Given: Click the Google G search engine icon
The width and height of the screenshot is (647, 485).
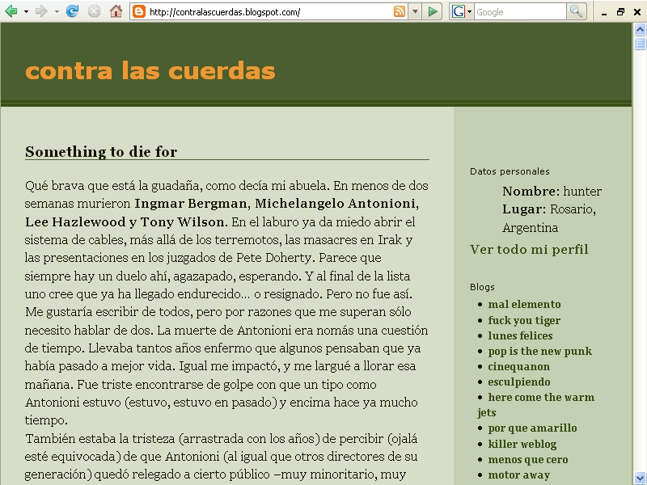Looking at the screenshot, I should point(459,11).
